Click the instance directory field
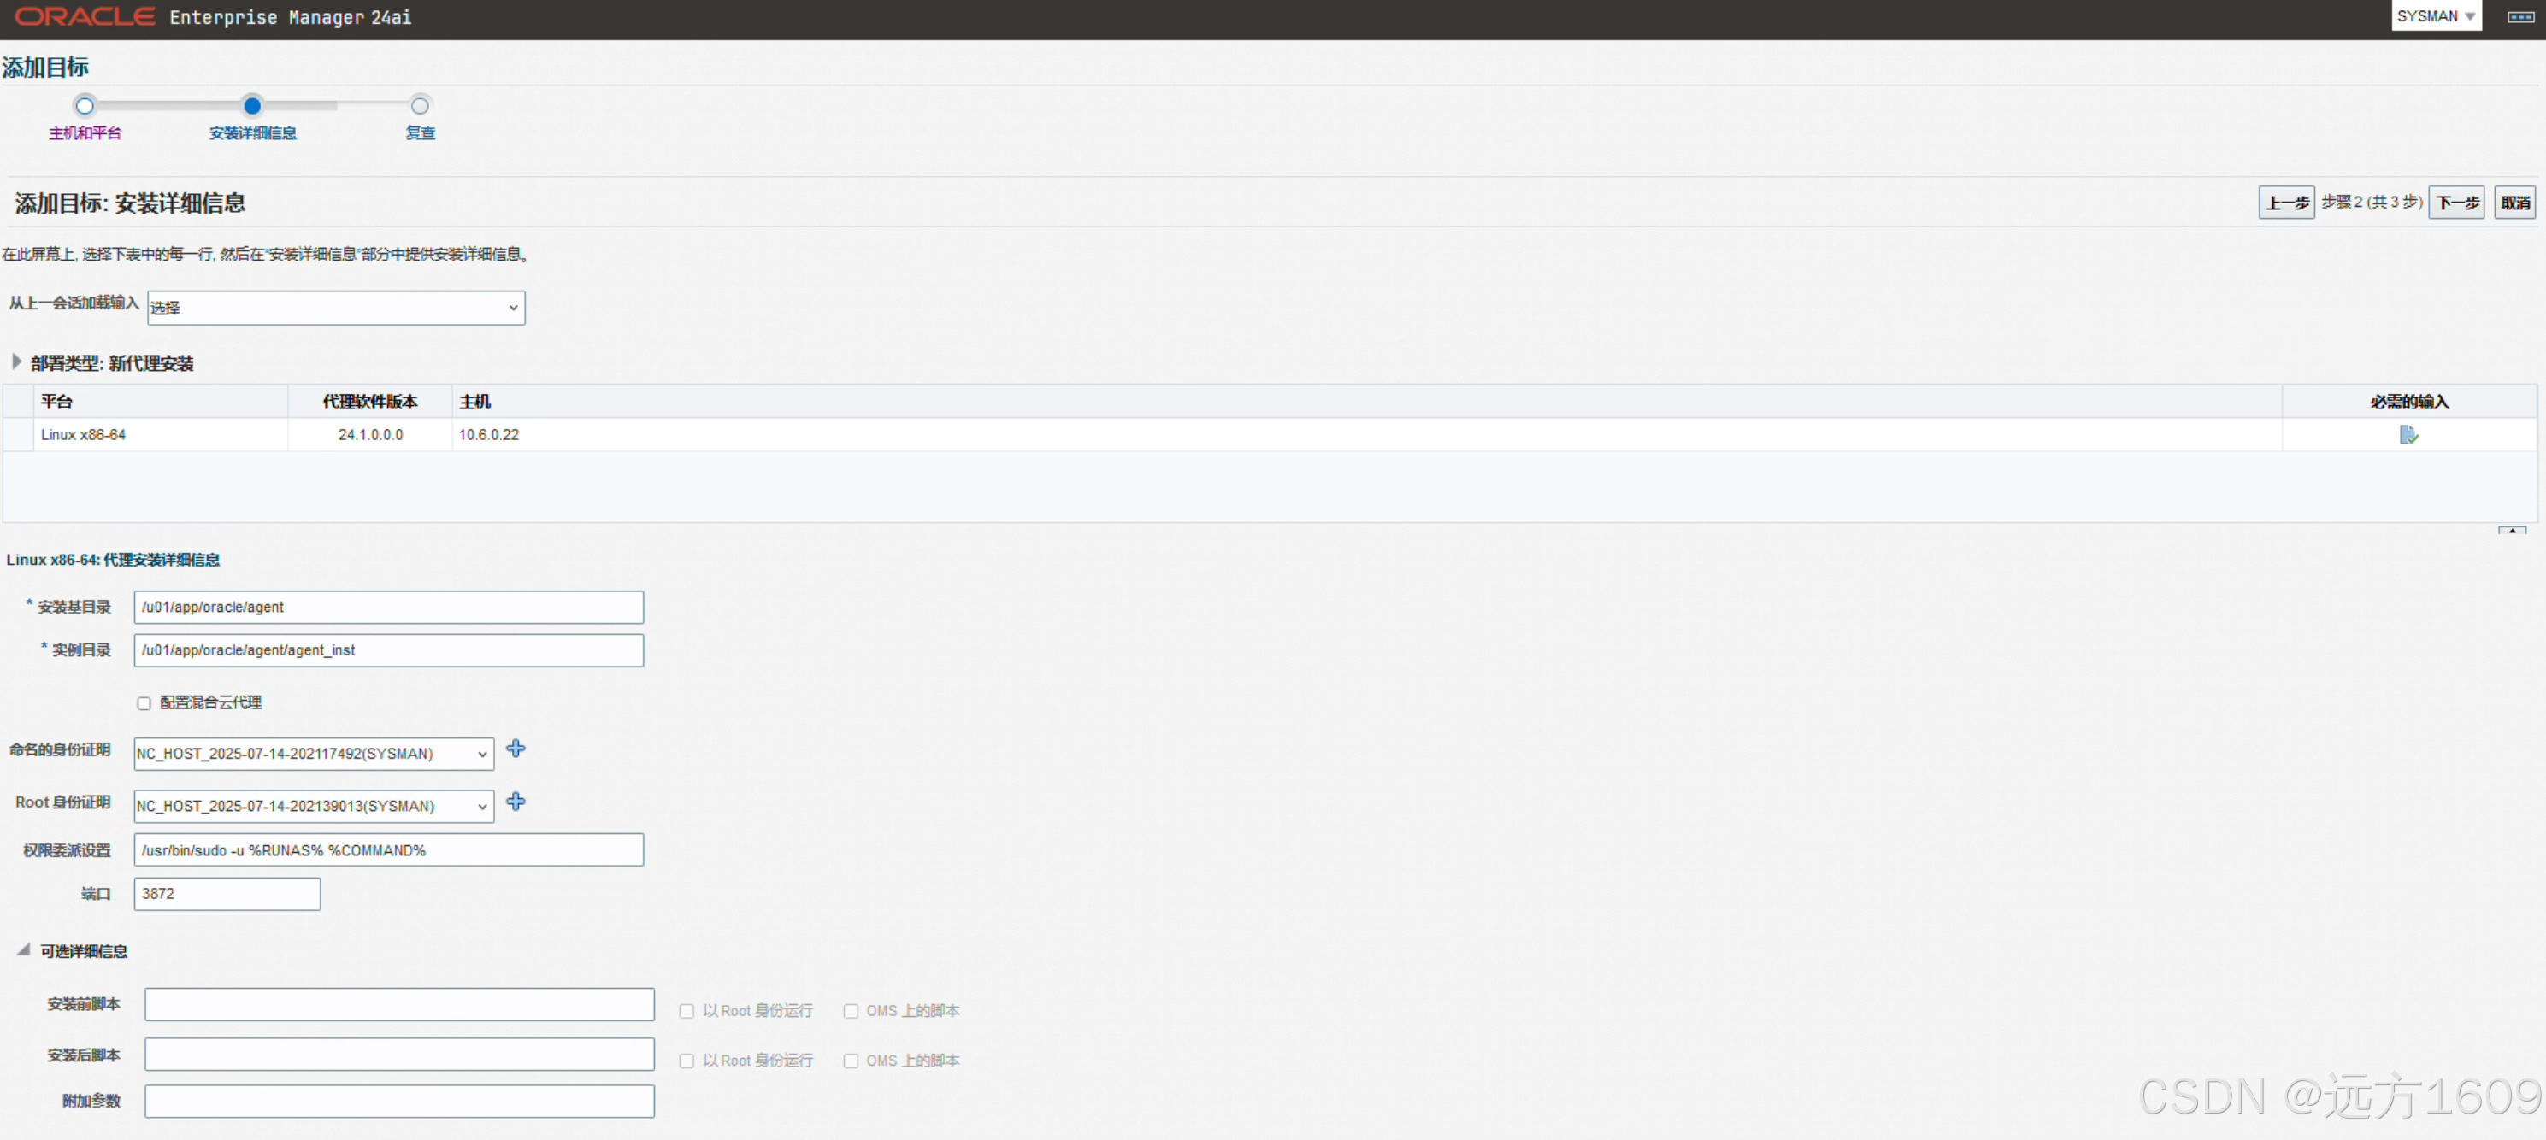The width and height of the screenshot is (2546, 1140). click(x=388, y=650)
